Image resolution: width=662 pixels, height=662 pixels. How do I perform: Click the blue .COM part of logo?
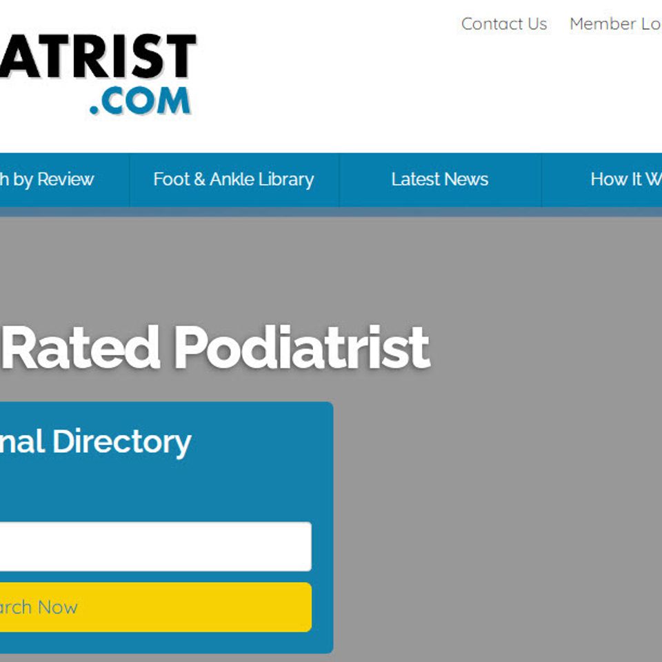click(140, 101)
